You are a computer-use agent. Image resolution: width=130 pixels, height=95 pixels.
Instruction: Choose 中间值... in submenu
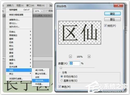[41, 84]
